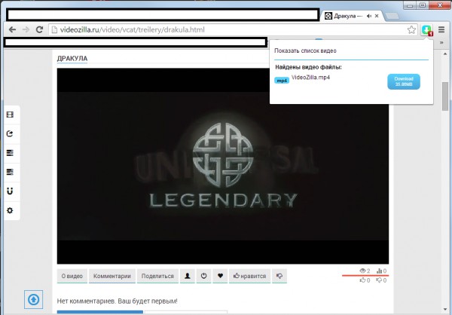This screenshot has height=315, width=452.
Task: Click Показать список видео link
Action: [305, 50]
